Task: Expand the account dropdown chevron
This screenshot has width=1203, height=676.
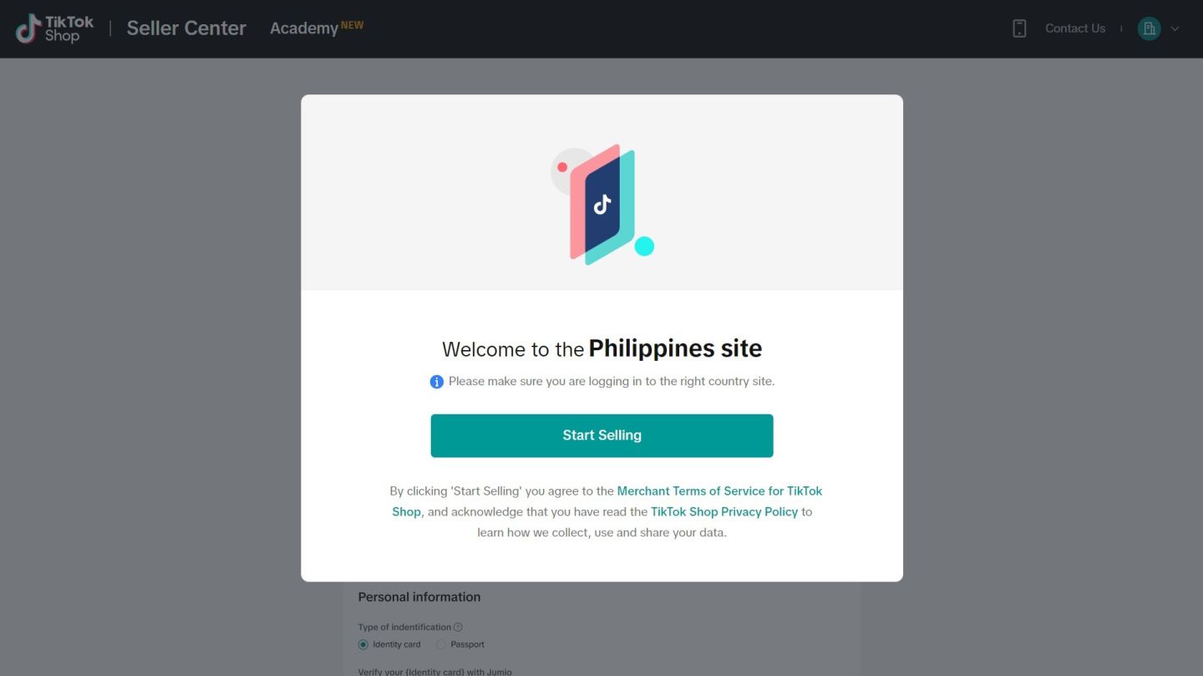Action: (1175, 28)
